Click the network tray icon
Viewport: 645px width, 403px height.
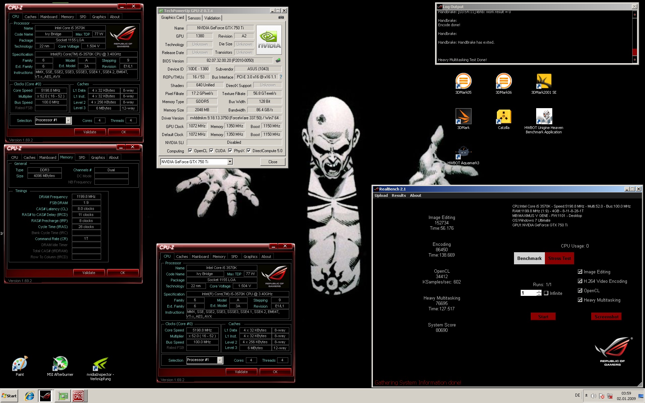pos(610,396)
